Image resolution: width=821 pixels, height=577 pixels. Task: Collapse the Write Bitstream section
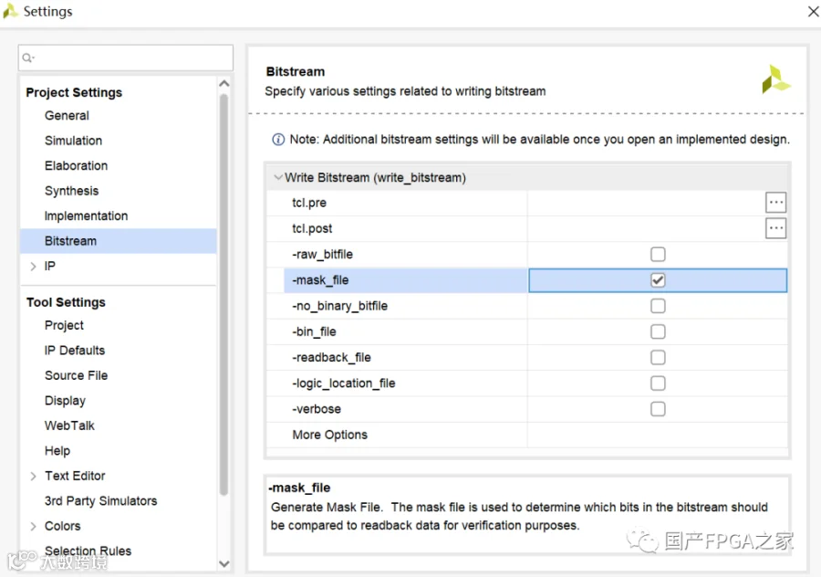point(278,177)
